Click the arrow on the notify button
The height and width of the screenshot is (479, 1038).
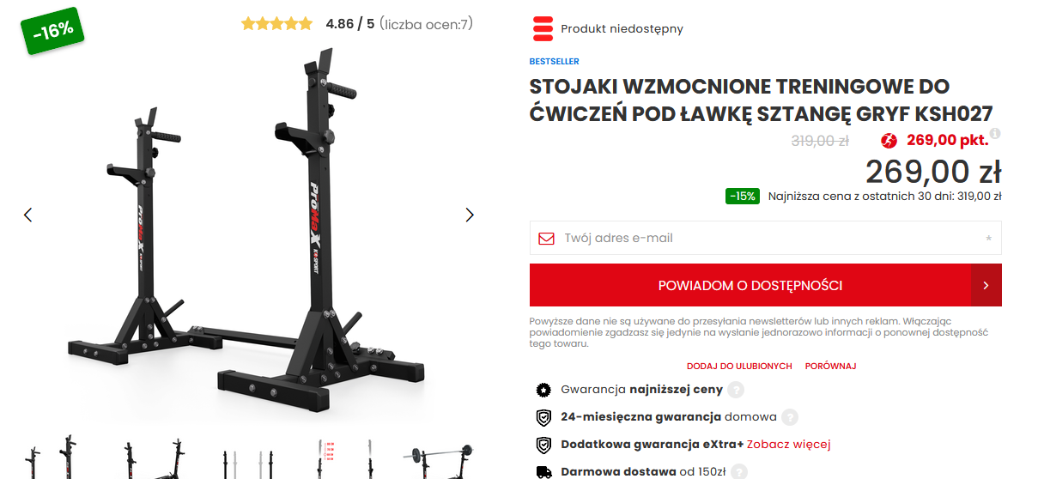click(986, 285)
